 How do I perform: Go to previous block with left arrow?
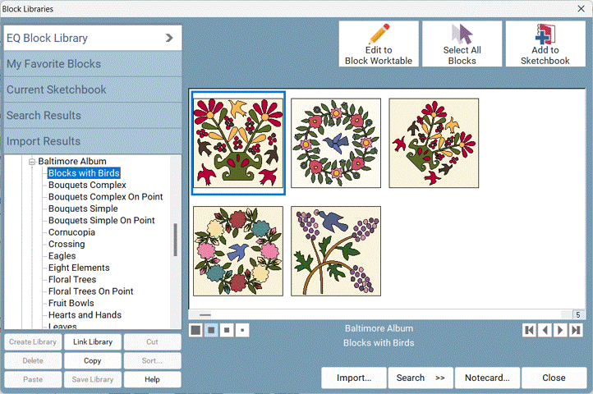click(545, 330)
